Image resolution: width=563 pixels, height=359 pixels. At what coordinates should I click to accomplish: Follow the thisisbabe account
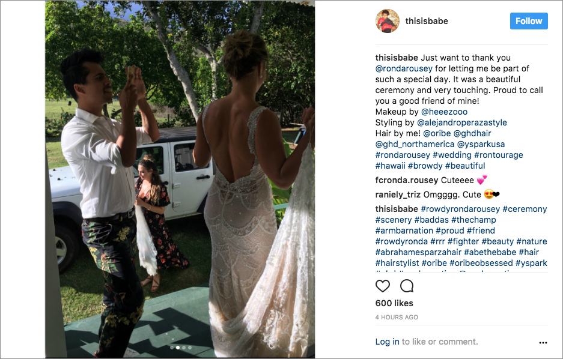click(529, 21)
